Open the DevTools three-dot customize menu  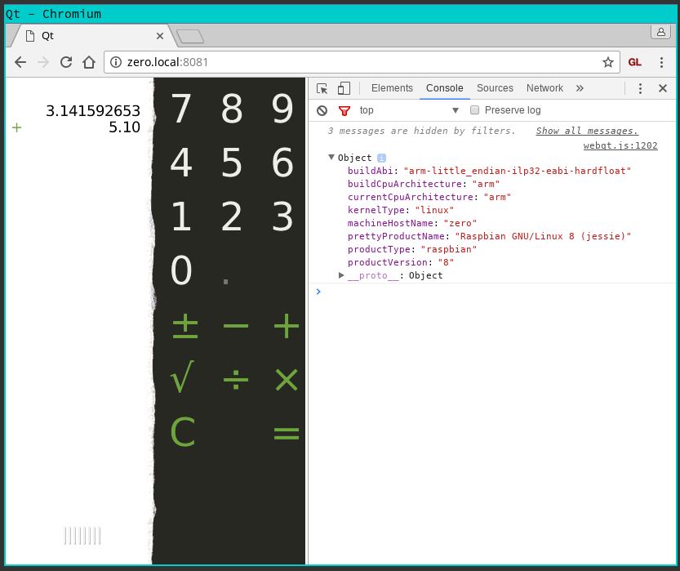pyautogui.click(x=640, y=88)
